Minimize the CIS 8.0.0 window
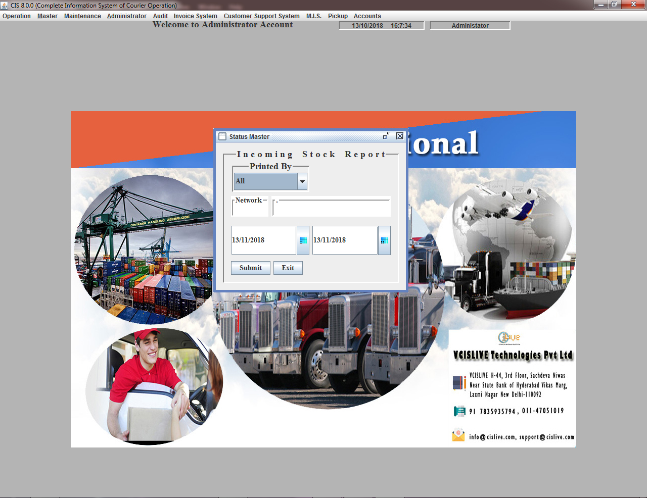Screen dimensions: 647x498 click(601, 5)
